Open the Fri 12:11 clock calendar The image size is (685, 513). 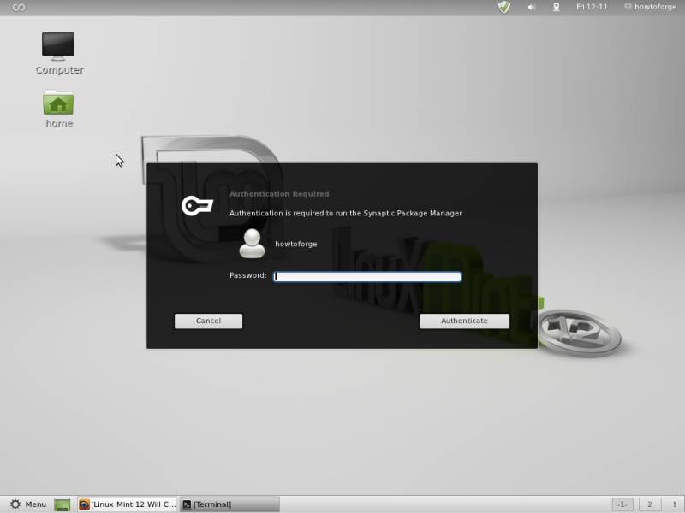coord(592,7)
